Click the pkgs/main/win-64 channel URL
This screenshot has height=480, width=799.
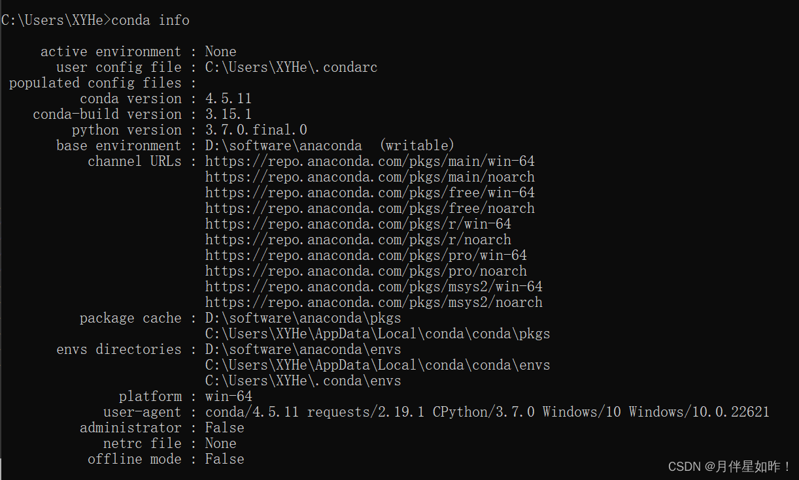click(x=370, y=161)
